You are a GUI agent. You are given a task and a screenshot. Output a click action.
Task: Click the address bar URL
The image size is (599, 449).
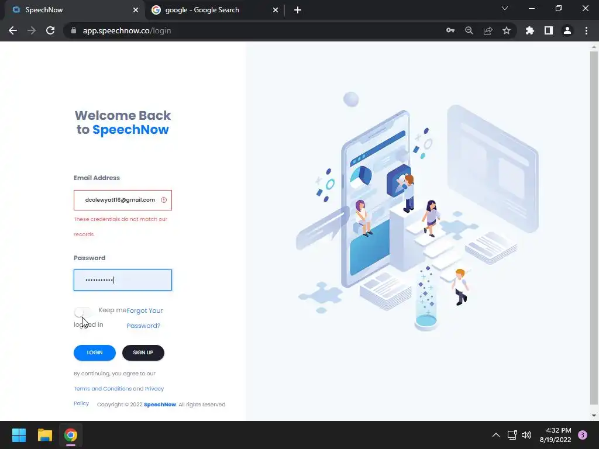tap(127, 30)
